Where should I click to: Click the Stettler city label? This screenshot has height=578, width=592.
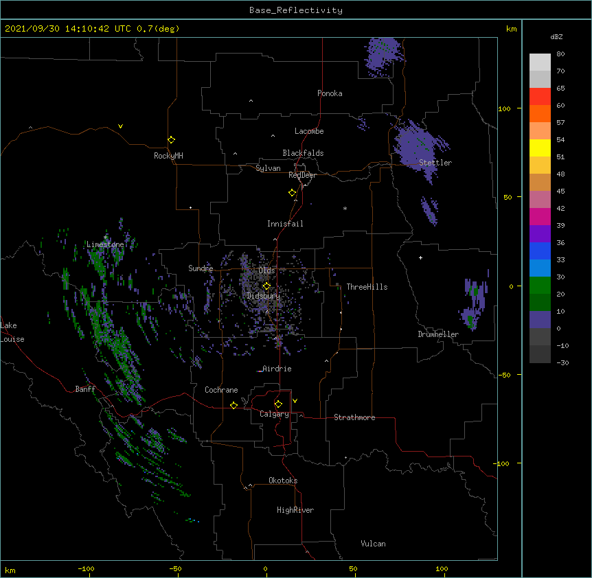[x=435, y=163]
